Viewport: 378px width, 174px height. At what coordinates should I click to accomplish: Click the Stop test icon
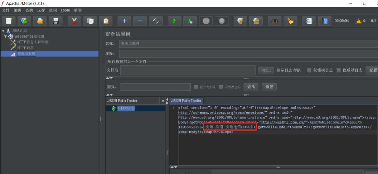click(x=206, y=21)
